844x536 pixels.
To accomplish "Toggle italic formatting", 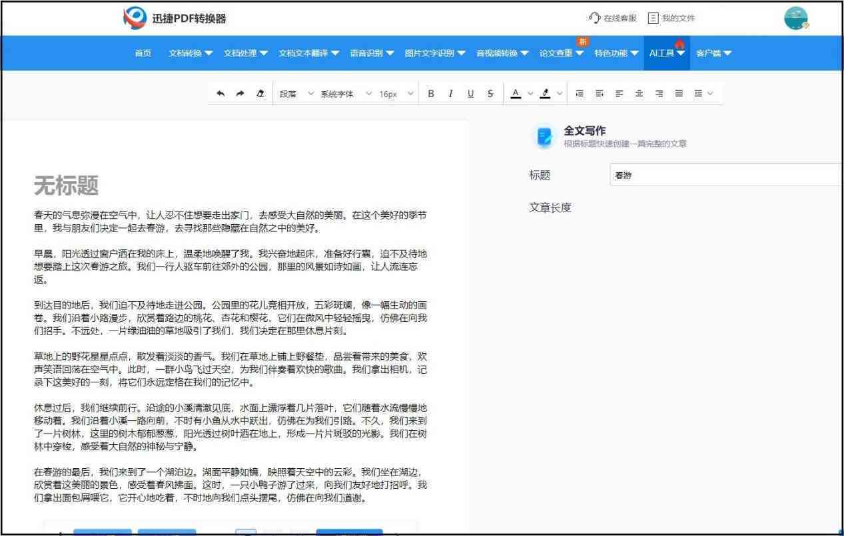I will 451,94.
